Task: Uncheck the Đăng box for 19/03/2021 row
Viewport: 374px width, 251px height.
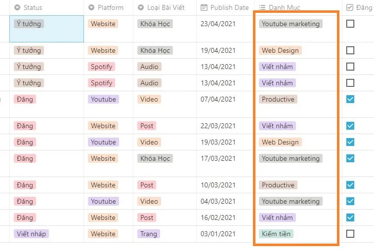Action: [x=350, y=142]
